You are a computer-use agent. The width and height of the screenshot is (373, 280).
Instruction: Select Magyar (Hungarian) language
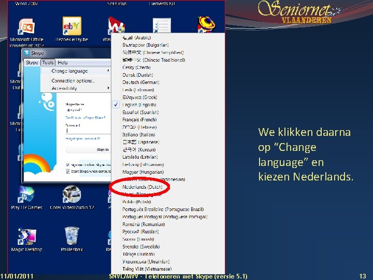coord(143,172)
